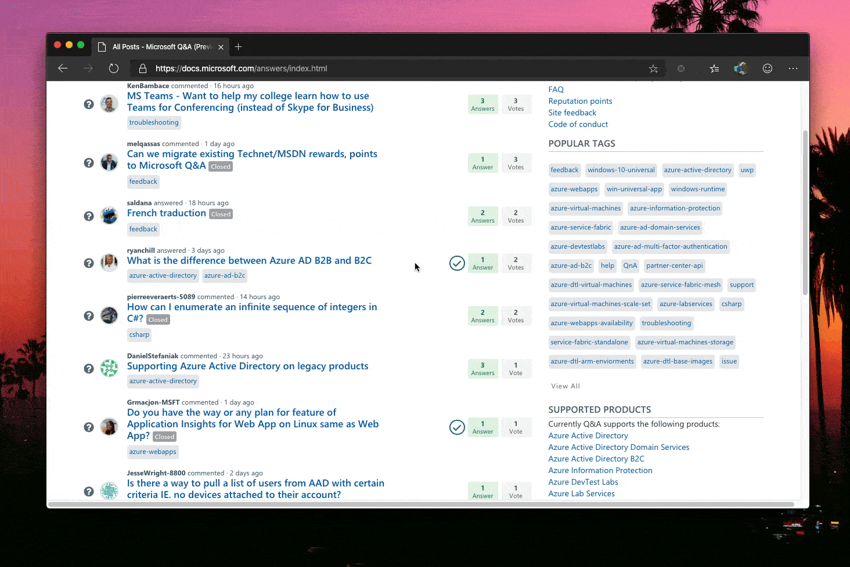This screenshot has width=850, height=567.
Task: Send feedback via the smiley icon
Action: point(768,68)
